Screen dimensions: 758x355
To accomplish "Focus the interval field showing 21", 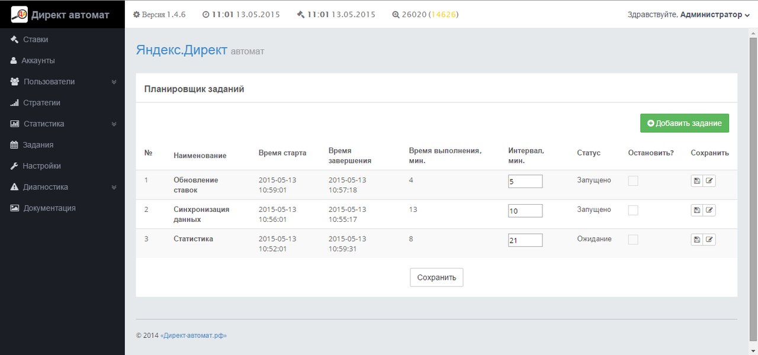I will click(x=525, y=240).
